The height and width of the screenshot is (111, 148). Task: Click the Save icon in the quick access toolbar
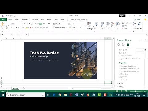pyautogui.click(x=3, y=16)
